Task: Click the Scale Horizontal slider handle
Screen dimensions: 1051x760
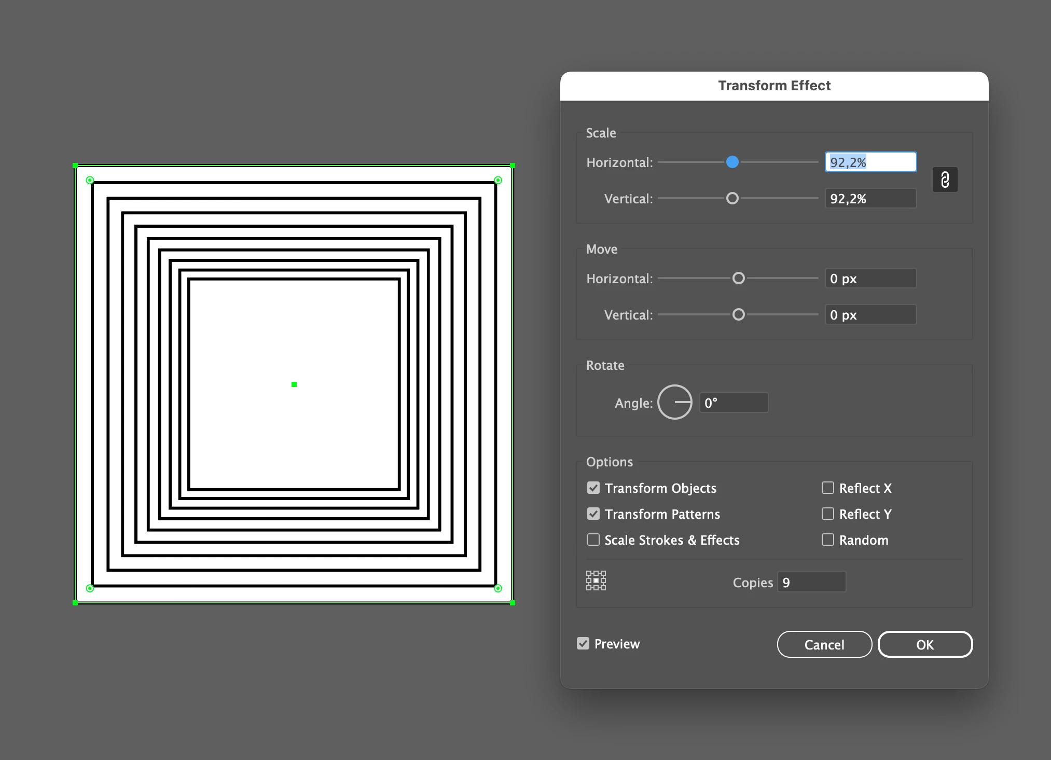Action: [732, 162]
